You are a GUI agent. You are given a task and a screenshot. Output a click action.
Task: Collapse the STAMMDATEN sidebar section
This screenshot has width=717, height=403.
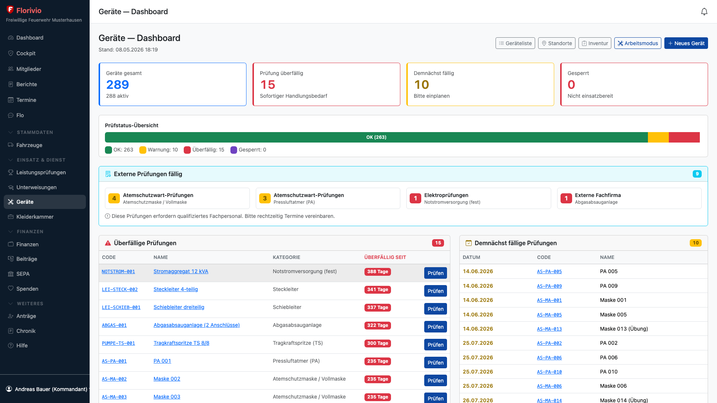[x=31, y=132]
